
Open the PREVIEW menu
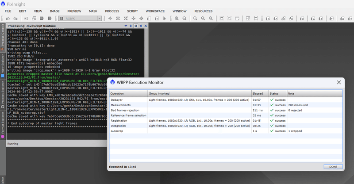click(74, 11)
